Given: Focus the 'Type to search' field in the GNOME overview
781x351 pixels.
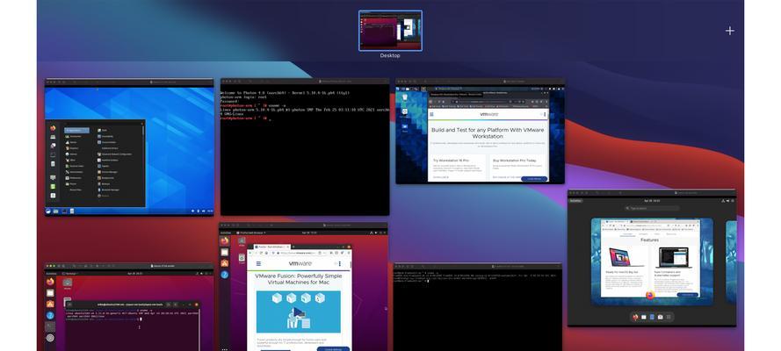Looking at the screenshot, I should (652, 208).
